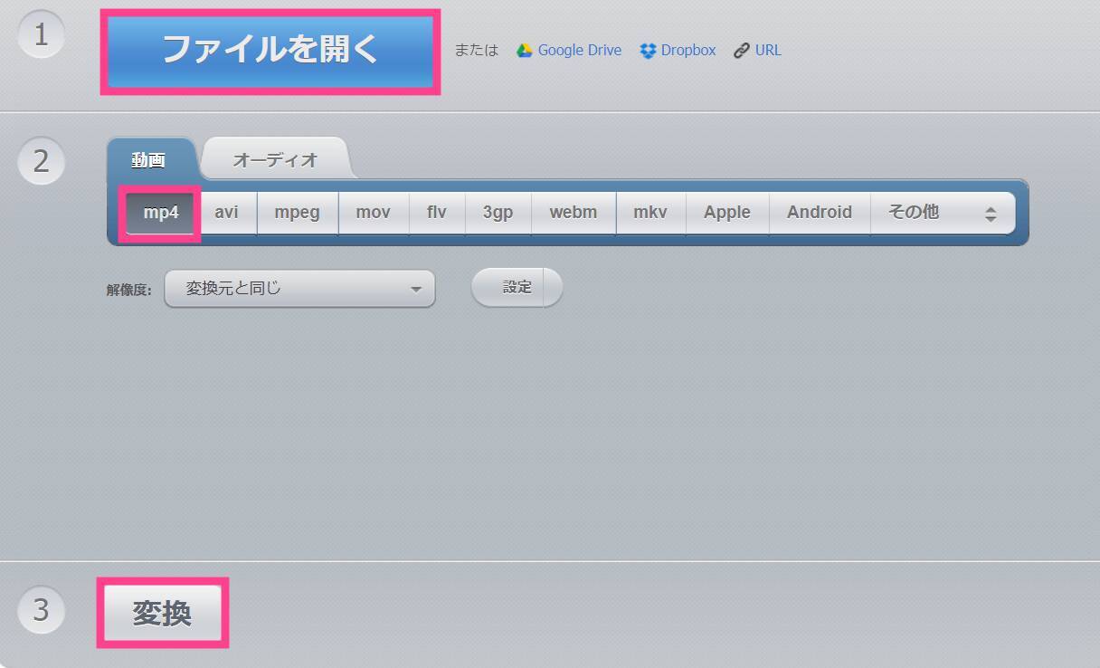Click the Google Drive icon
1100x668 pixels.
point(524,51)
